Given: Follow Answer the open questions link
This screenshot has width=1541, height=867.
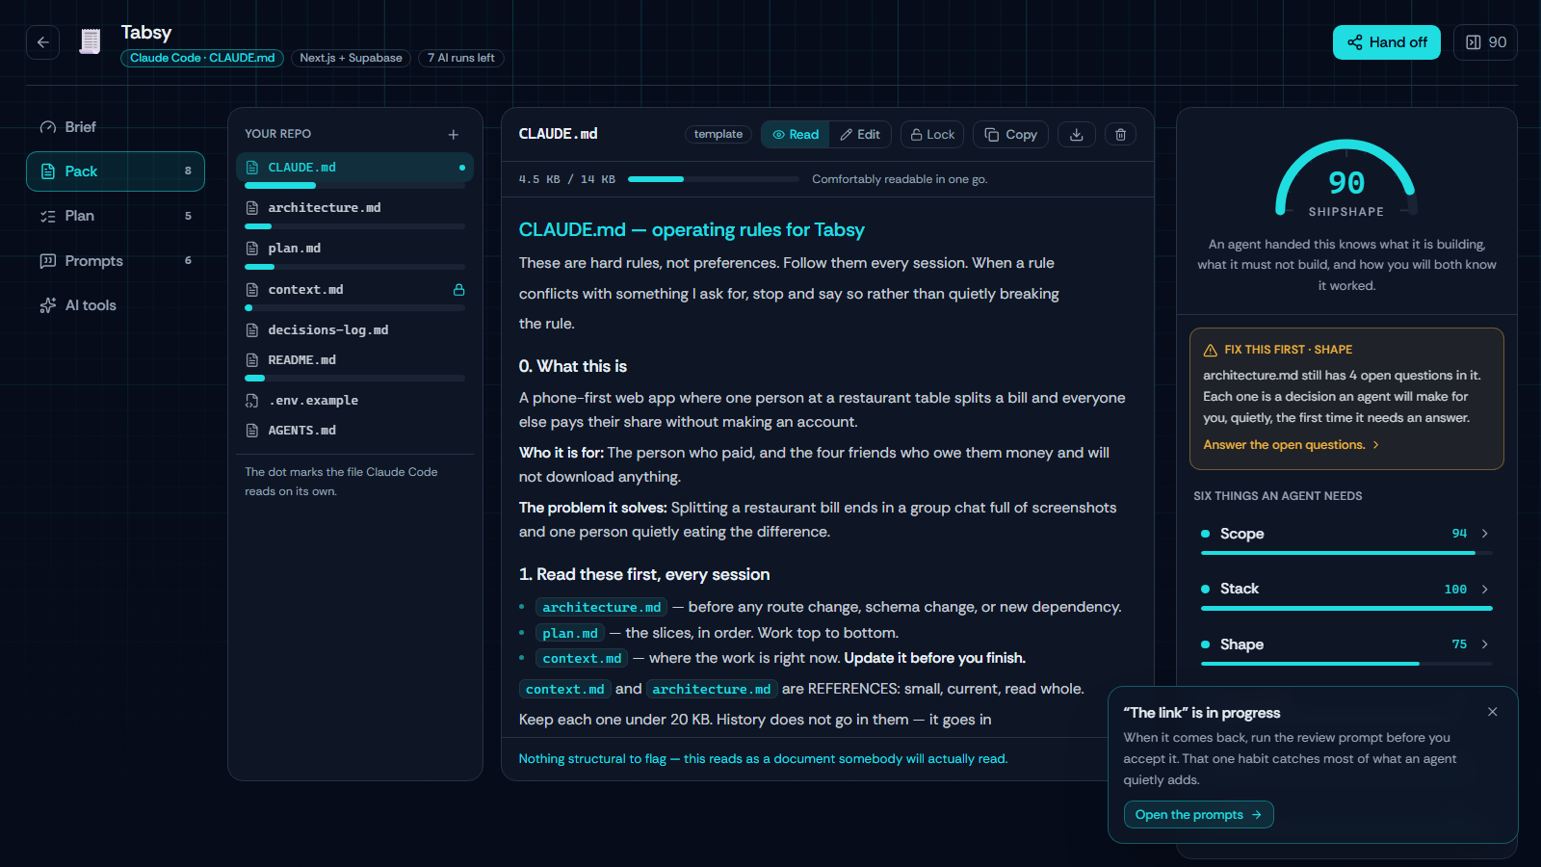Looking at the screenshot, I should coord(1291,445).
